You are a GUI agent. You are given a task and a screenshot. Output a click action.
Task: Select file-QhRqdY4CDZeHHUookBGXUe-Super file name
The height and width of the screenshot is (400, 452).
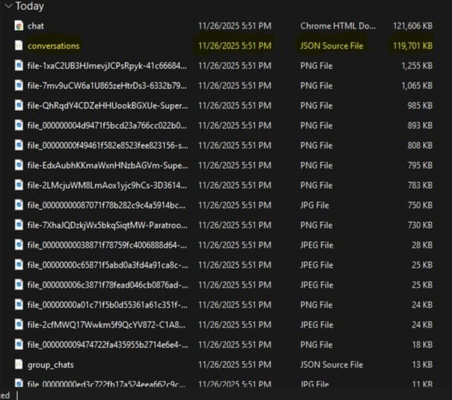pyautogui.click(x=107, y=105)
